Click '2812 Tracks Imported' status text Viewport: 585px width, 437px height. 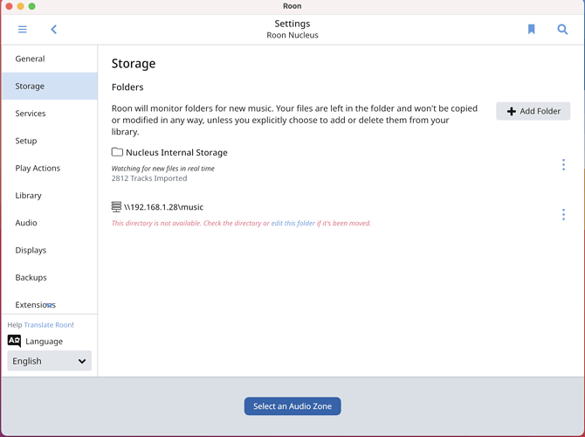[149, 178]
